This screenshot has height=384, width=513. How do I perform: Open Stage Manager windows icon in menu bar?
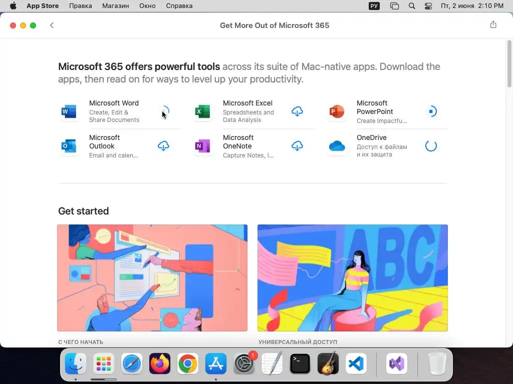pos(395,6)
